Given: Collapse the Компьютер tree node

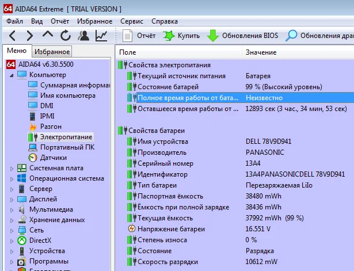Looking at the screenshot, I should point(12,75).
